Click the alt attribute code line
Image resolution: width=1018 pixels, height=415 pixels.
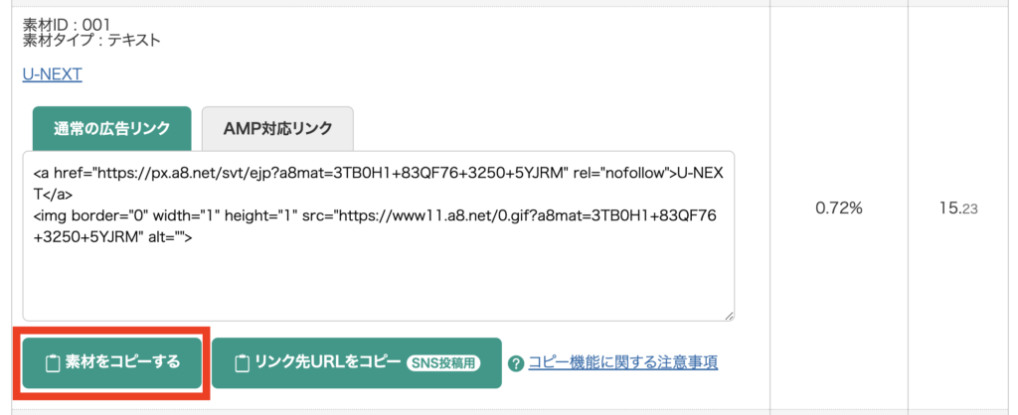coord(113,236)
